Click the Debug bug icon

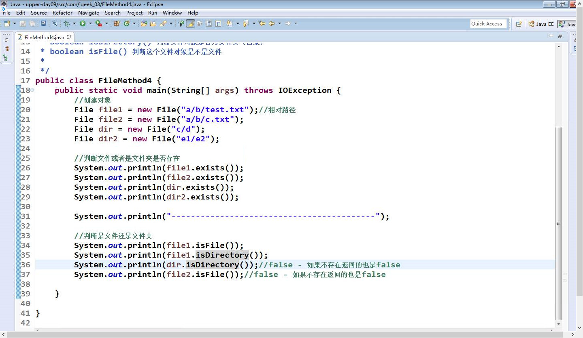(x=66, y=23)
